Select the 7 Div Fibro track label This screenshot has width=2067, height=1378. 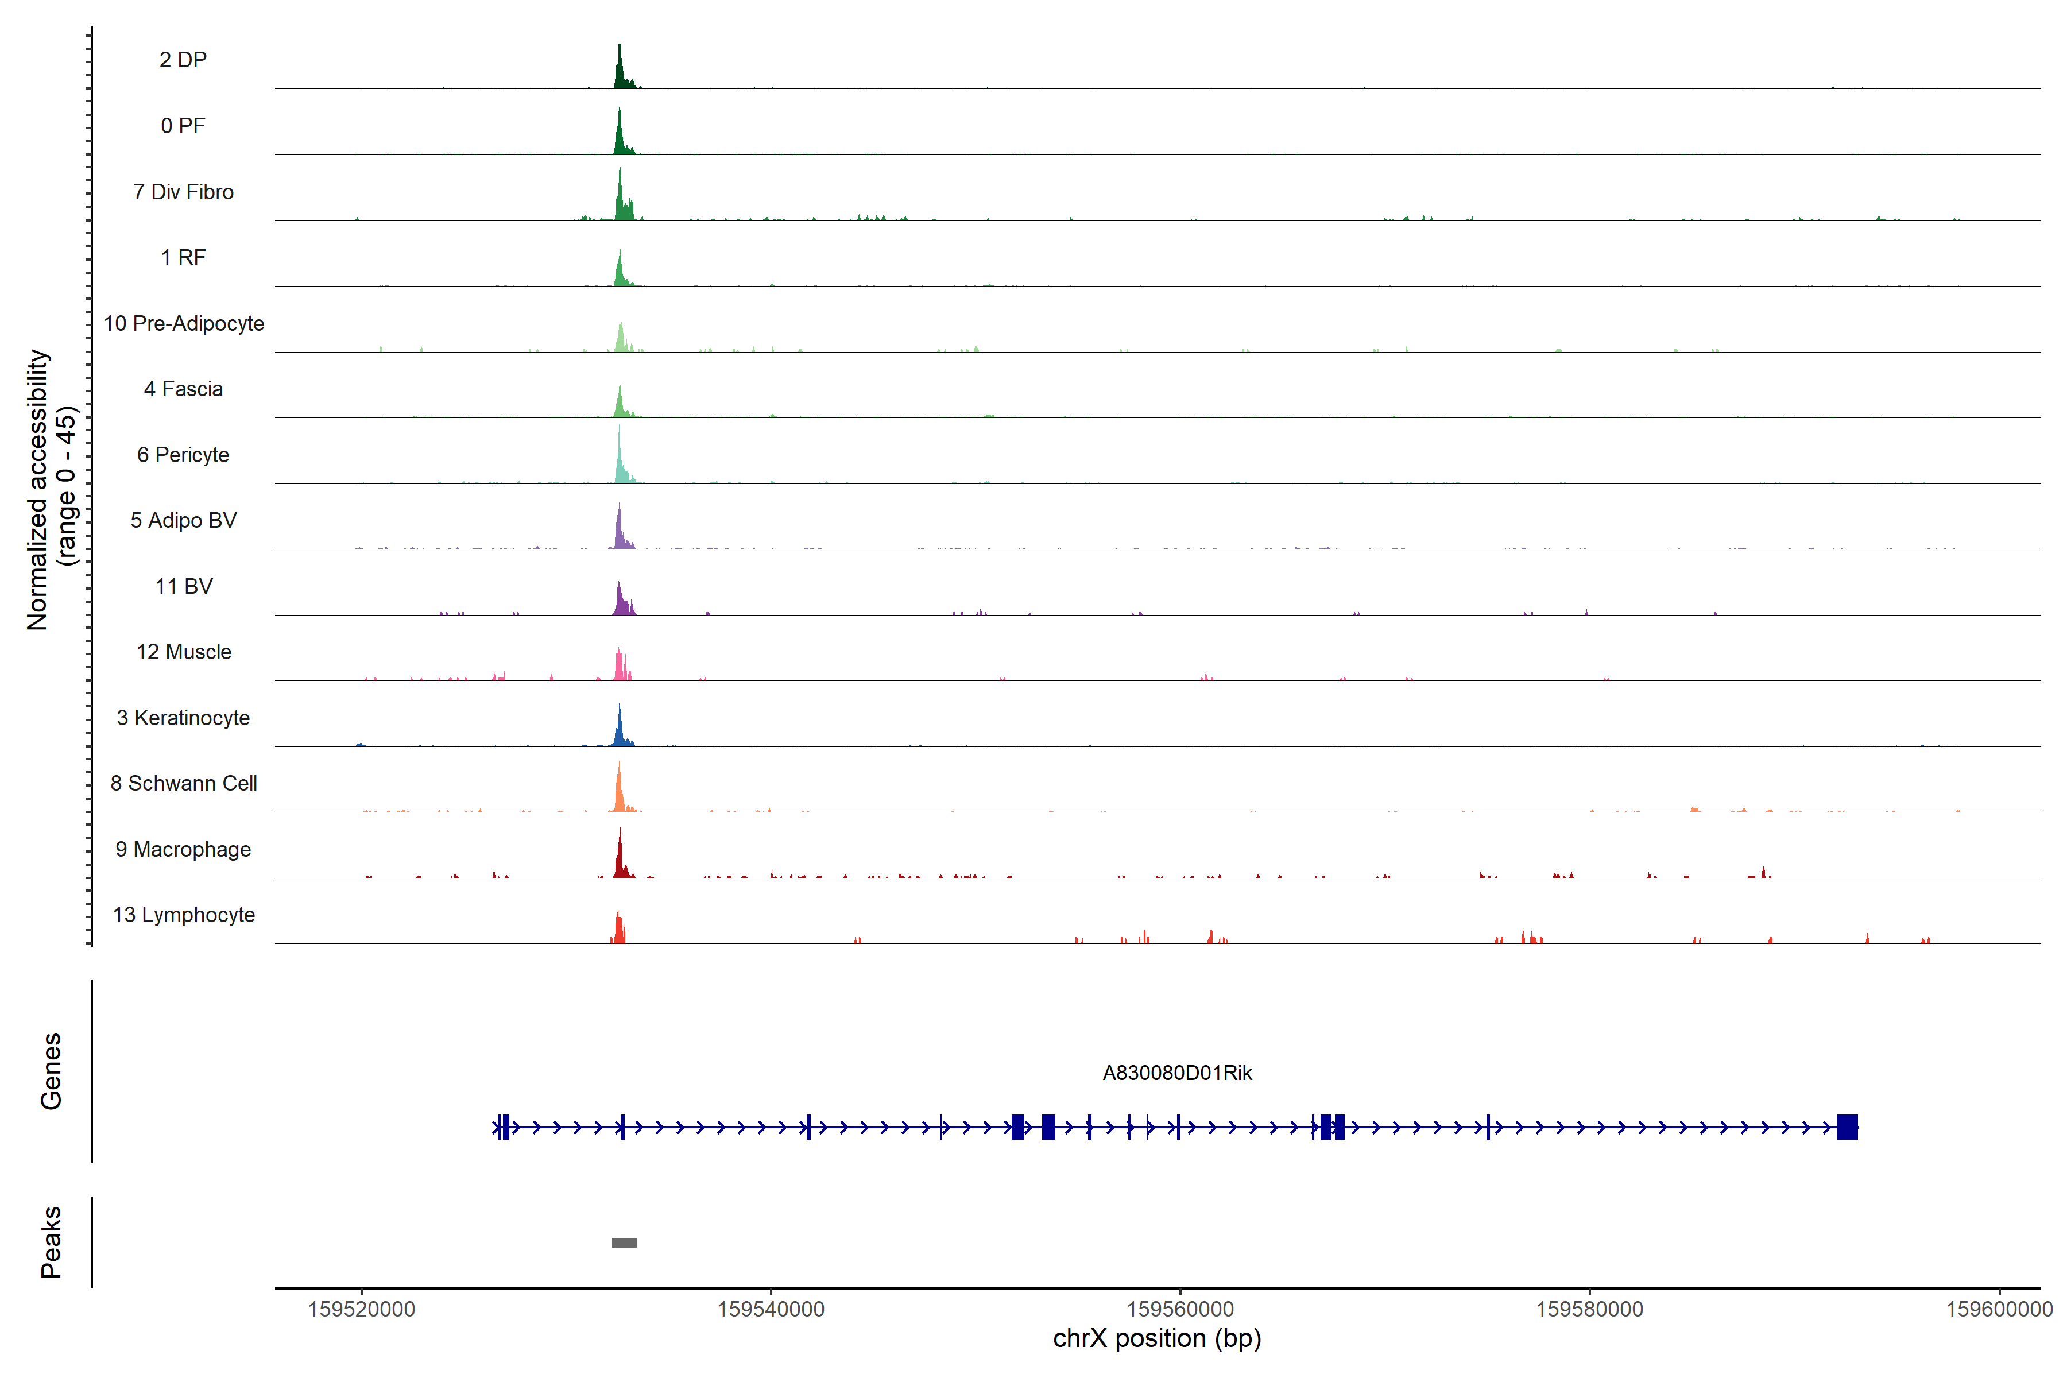(x=183, y=192)
